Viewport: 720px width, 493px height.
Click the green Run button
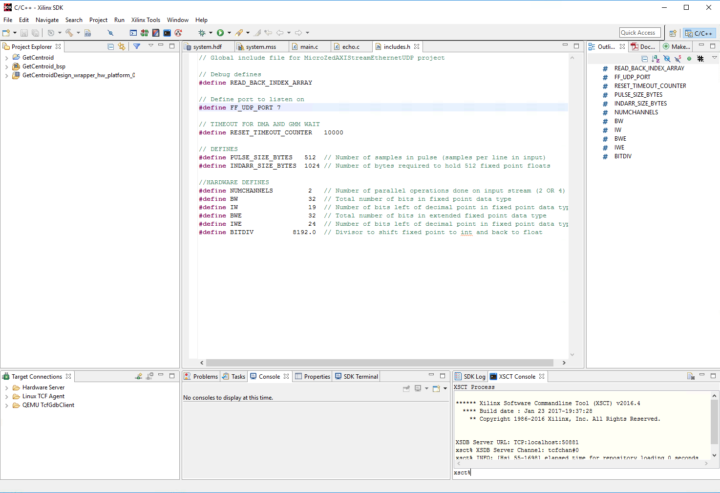click(220, 33)
